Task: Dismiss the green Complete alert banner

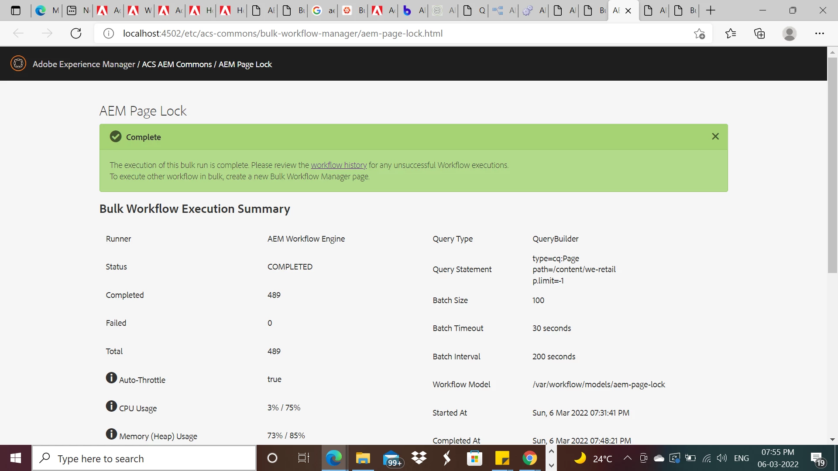Action: (x=715, y=137)
